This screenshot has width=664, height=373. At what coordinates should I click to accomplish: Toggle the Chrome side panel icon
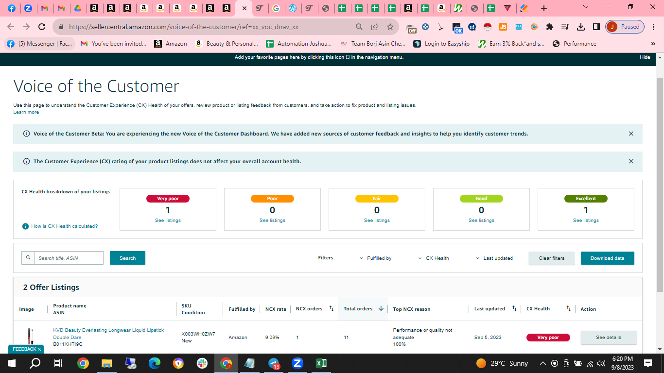pyautogui.click(x=596, y=27)
